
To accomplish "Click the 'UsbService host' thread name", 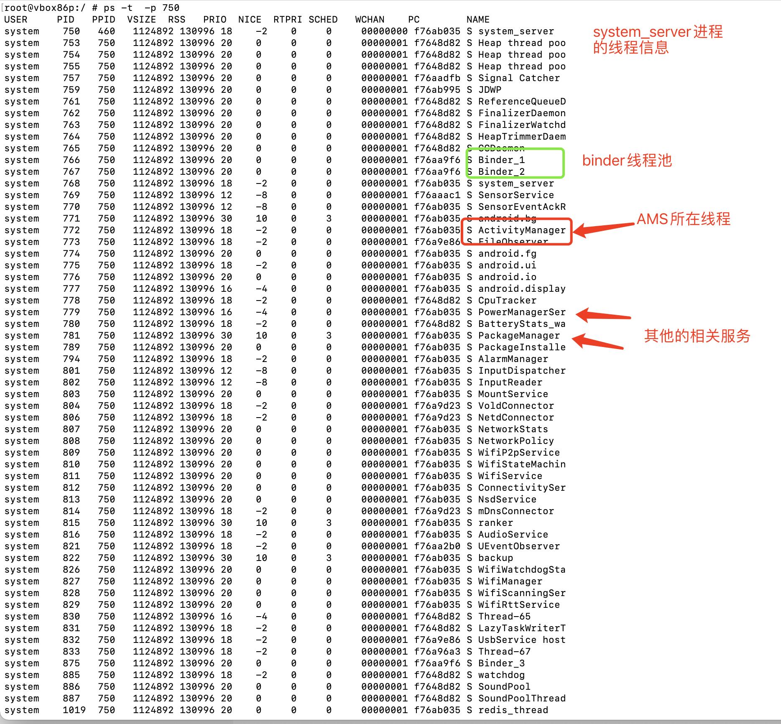I will click(x=522, y=640).
